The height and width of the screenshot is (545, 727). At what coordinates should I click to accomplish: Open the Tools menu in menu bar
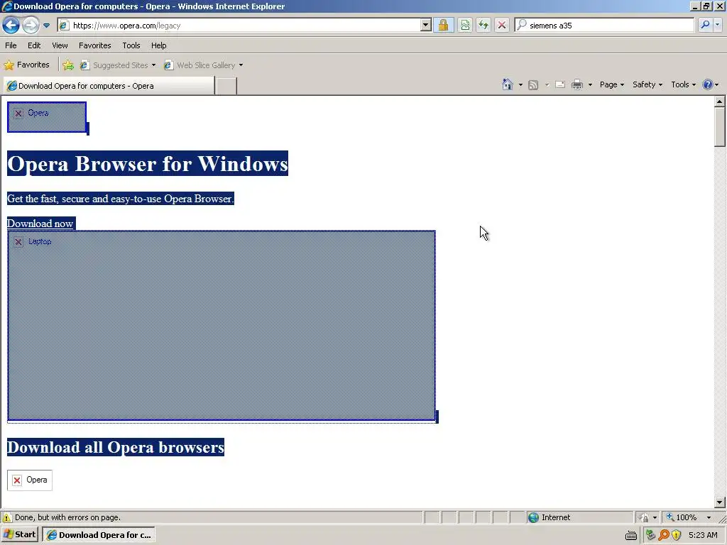point(131,45)
